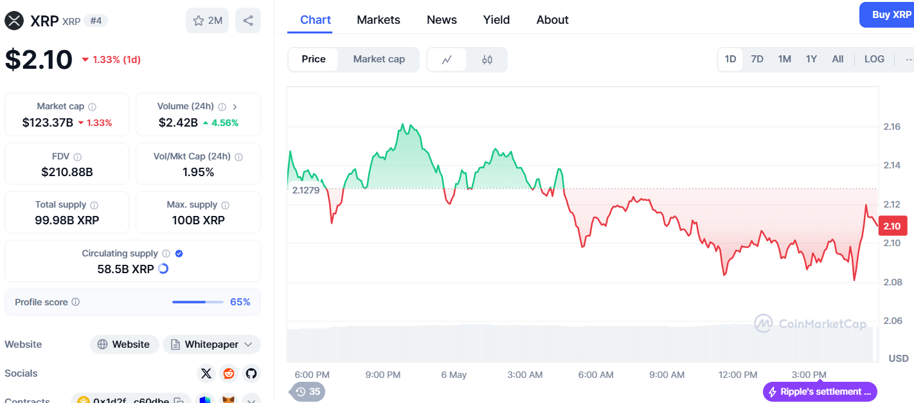Visit the XRP Website link
The image size is (914, 403).
(x=124, y=345)
